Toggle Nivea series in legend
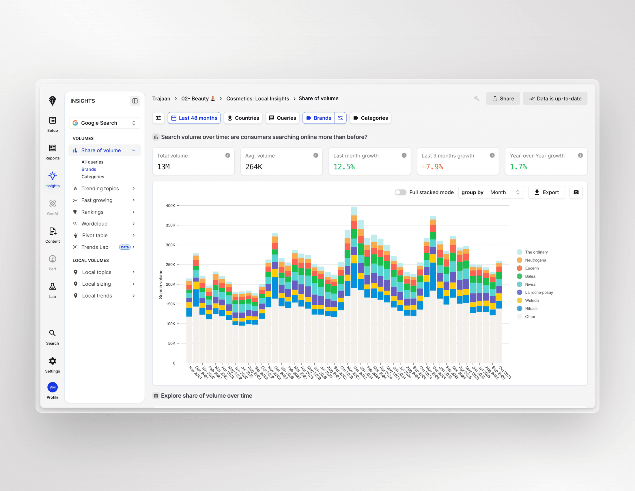Screen dimensions: 635x491 coord(530,284)
